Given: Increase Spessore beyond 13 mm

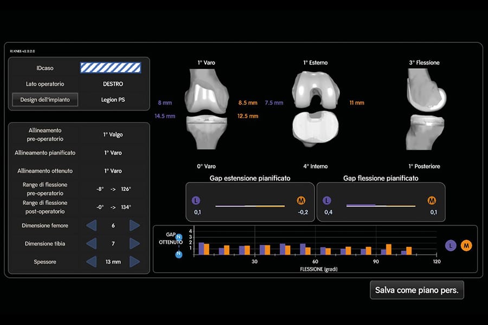Looking at the screenshot, I should coord(134,262).
